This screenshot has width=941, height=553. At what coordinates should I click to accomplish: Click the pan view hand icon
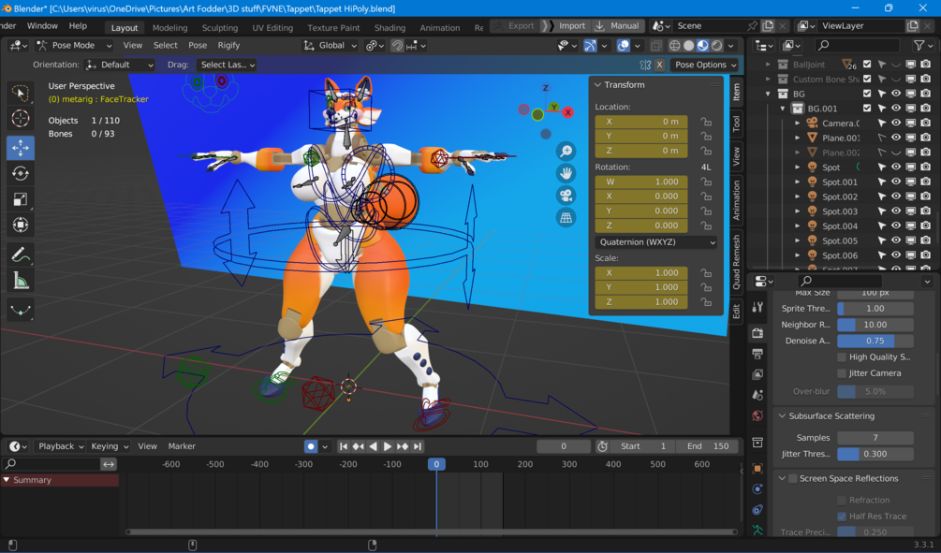click(x=566, y=174)
